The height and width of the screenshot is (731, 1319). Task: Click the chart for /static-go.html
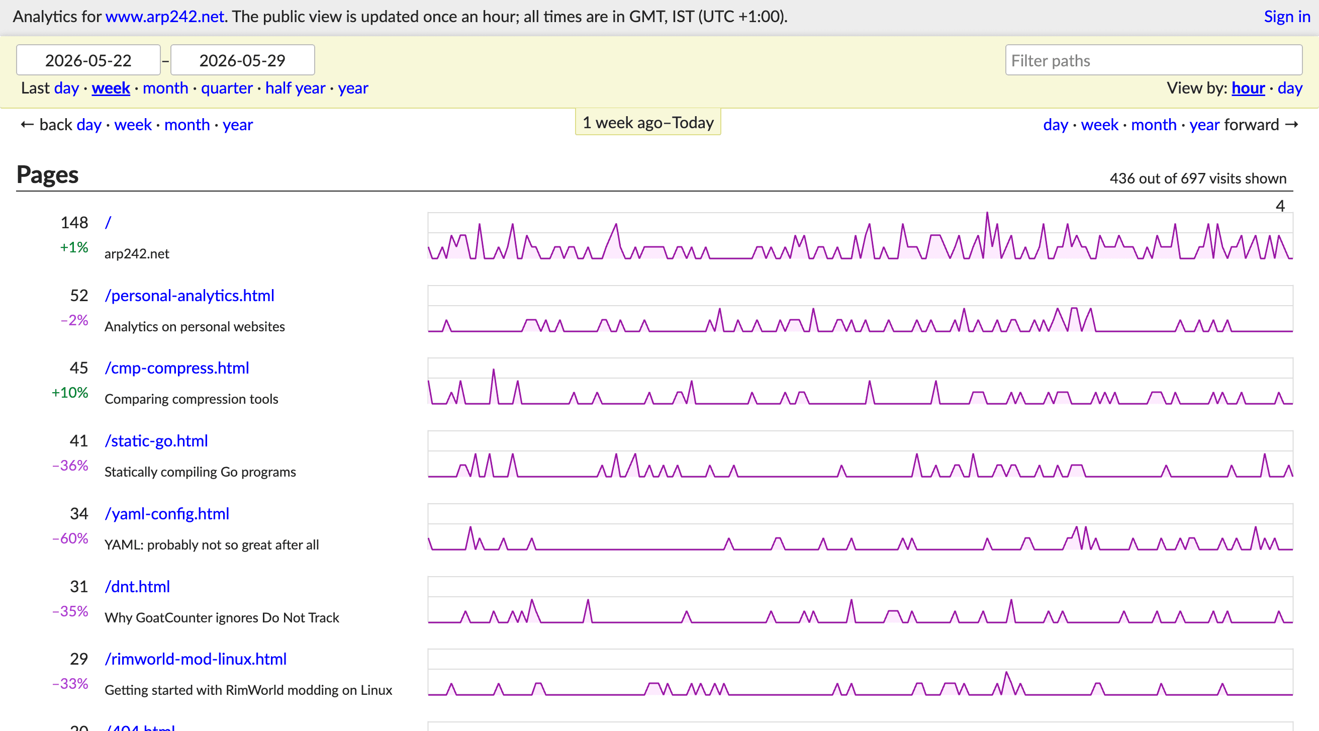(x=860, y=454)
